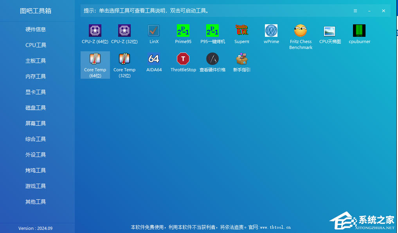Image resolution: width=398 pixels, height=233 pixels.
Task: Open the 综合工具 category
Action: (36, 139)
